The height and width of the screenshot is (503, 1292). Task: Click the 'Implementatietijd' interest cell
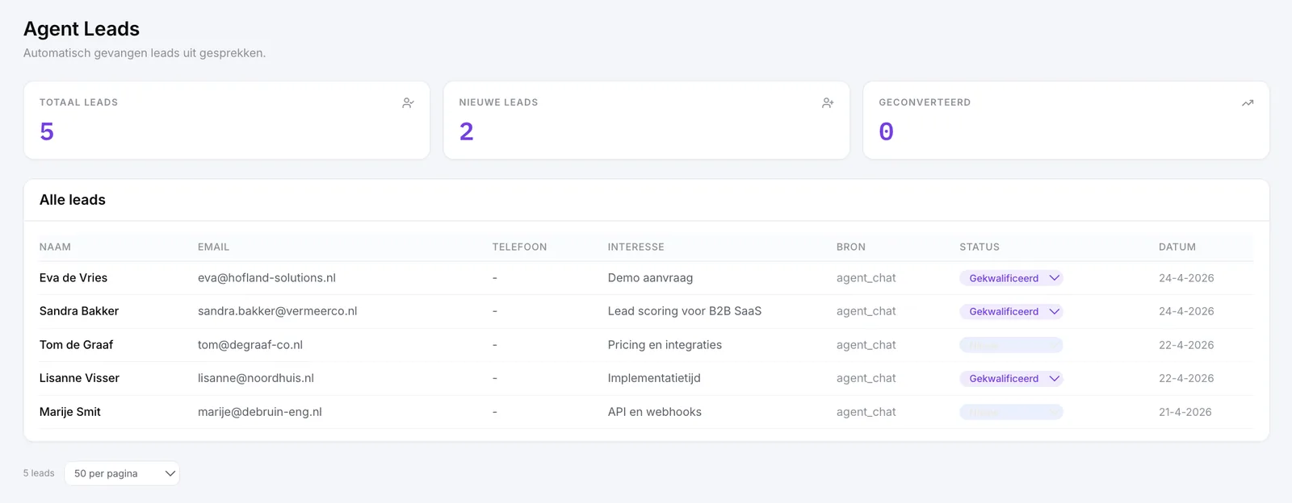tap(654, 378)
